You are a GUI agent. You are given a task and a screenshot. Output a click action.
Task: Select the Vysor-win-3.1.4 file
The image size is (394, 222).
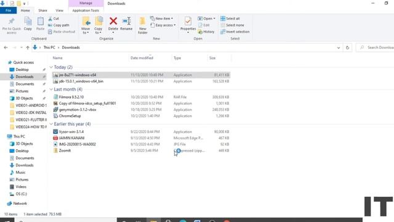pyautogui.click(x=141, y=131)
